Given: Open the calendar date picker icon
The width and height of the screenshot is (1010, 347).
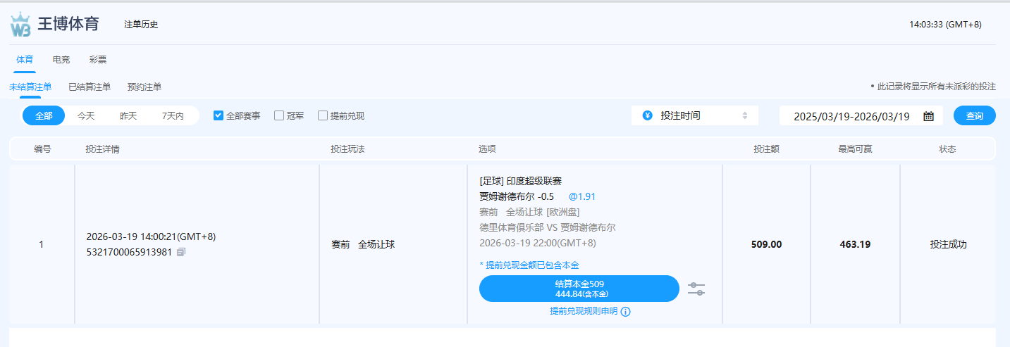Looking at the screenshot, I should (x=928, y=116).
